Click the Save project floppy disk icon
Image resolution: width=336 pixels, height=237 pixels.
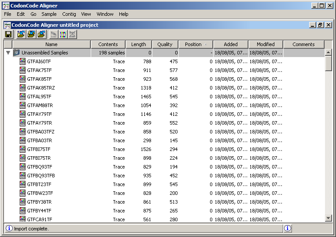(8, 34)
